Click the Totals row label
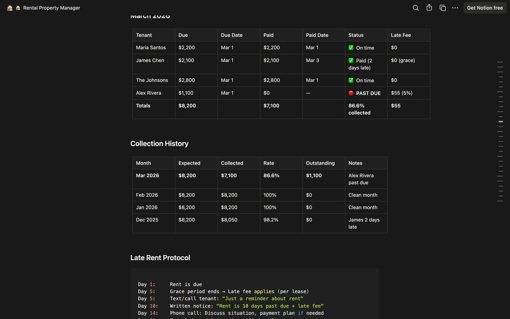Screen dimensions: 510x319 (x=143, y=106)
